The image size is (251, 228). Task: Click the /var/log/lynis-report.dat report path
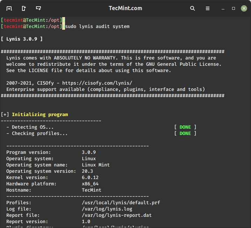[x=116, y=215]
